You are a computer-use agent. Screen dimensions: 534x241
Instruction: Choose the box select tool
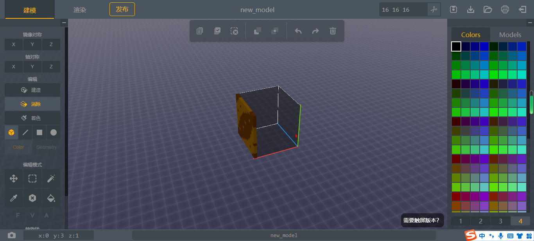tap(32, 179)
